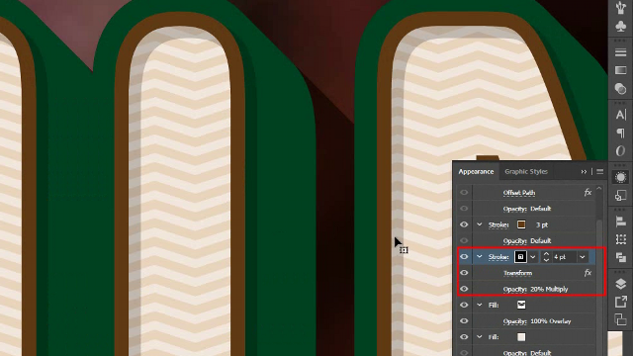
Task: Open the OpenType panel icon
Action: tap(620, 151)
